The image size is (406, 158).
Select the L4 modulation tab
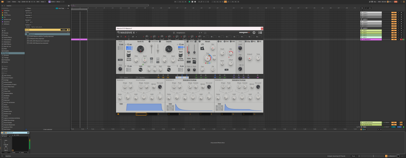[x=196, y=77]
